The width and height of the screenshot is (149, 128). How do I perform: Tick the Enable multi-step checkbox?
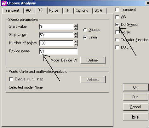[11, 79]
